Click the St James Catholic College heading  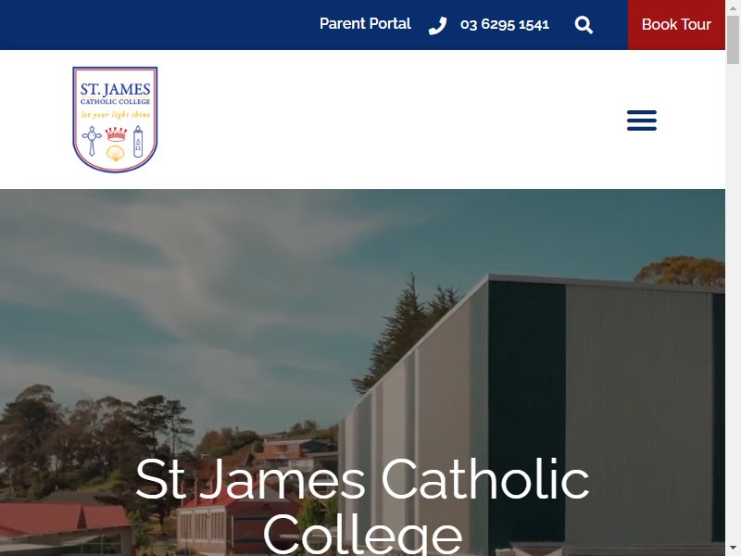coord(362,505)
